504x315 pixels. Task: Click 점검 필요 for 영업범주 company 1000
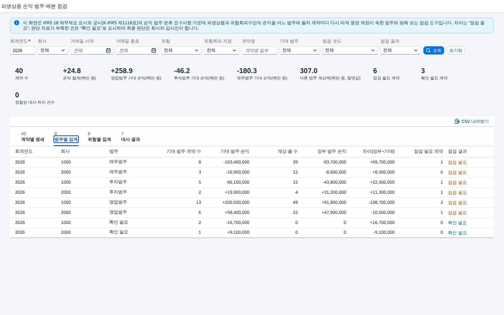point(457,203)
